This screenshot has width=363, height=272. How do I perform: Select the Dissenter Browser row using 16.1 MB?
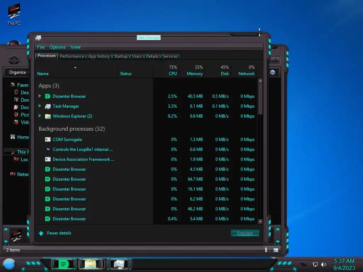(146, 189)
